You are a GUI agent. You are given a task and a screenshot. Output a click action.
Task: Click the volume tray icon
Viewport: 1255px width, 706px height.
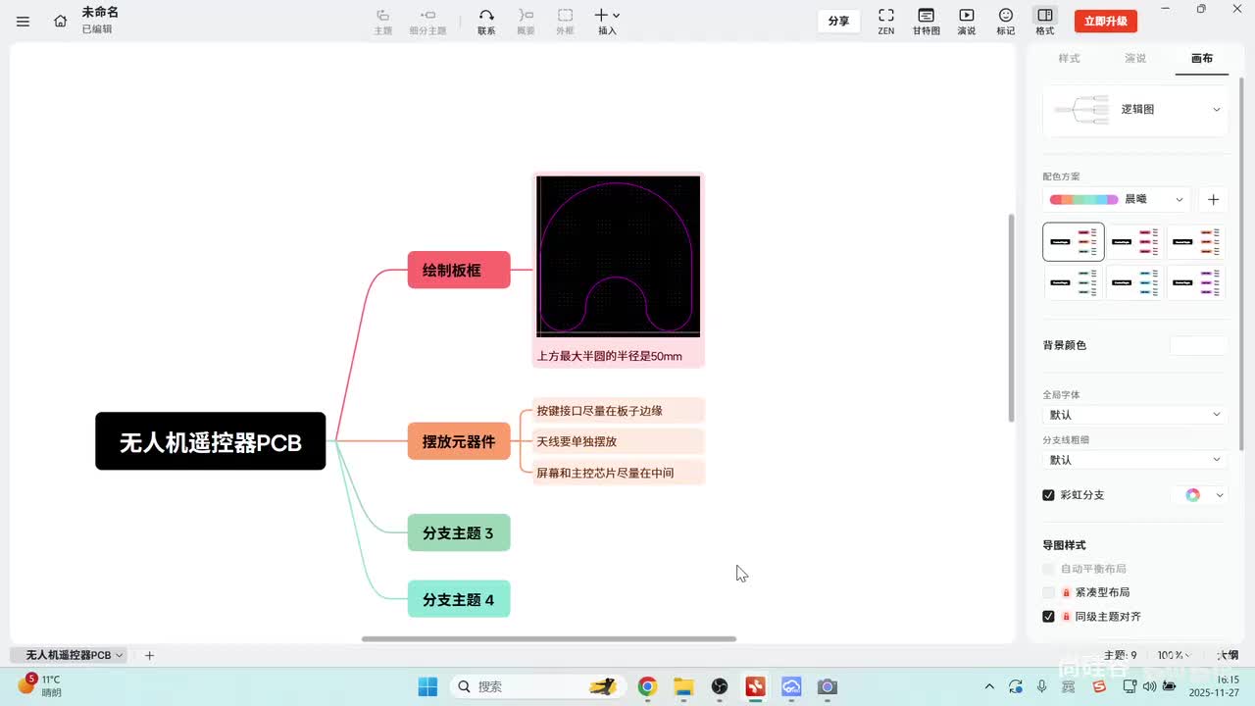click(x=1148, y=686)
